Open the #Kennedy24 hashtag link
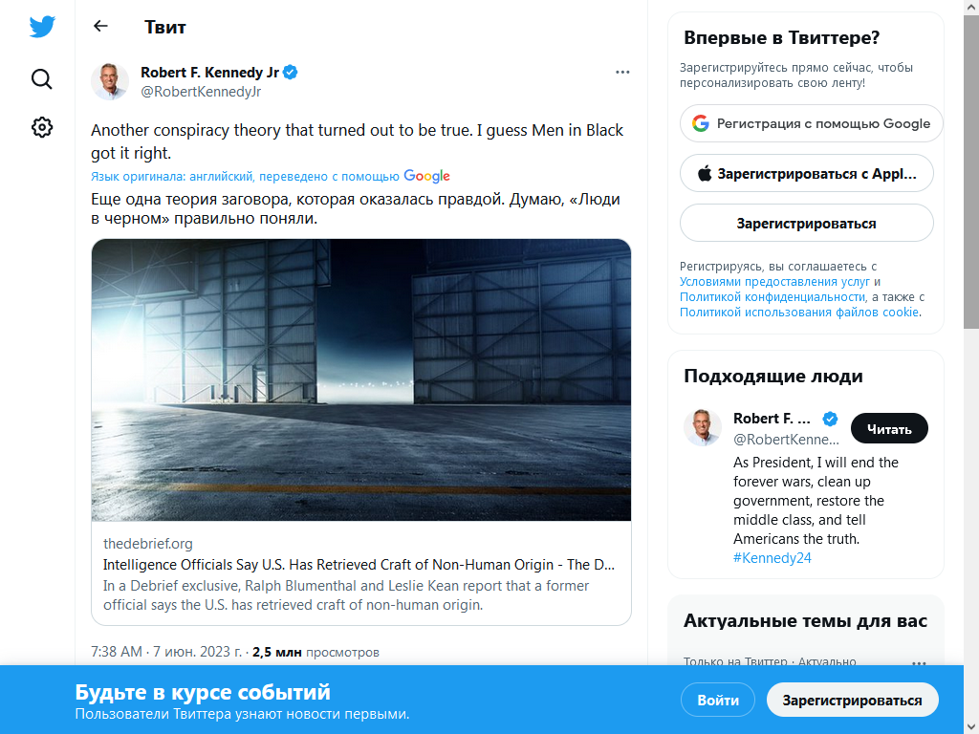The width and height of the screenshot is (979, 734). [x=772, y=558]
